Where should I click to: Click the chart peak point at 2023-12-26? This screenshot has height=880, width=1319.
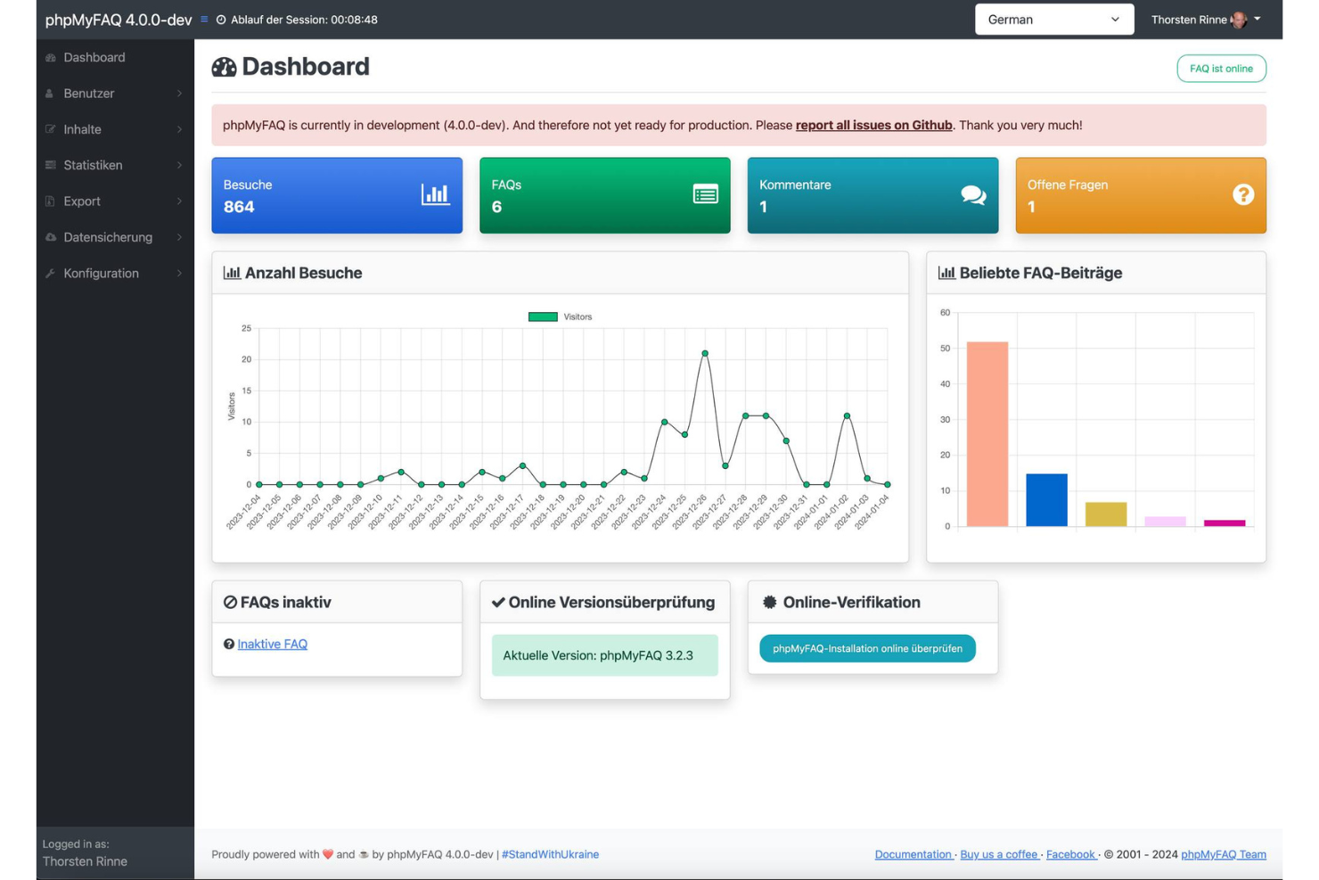tap(705, 353)
